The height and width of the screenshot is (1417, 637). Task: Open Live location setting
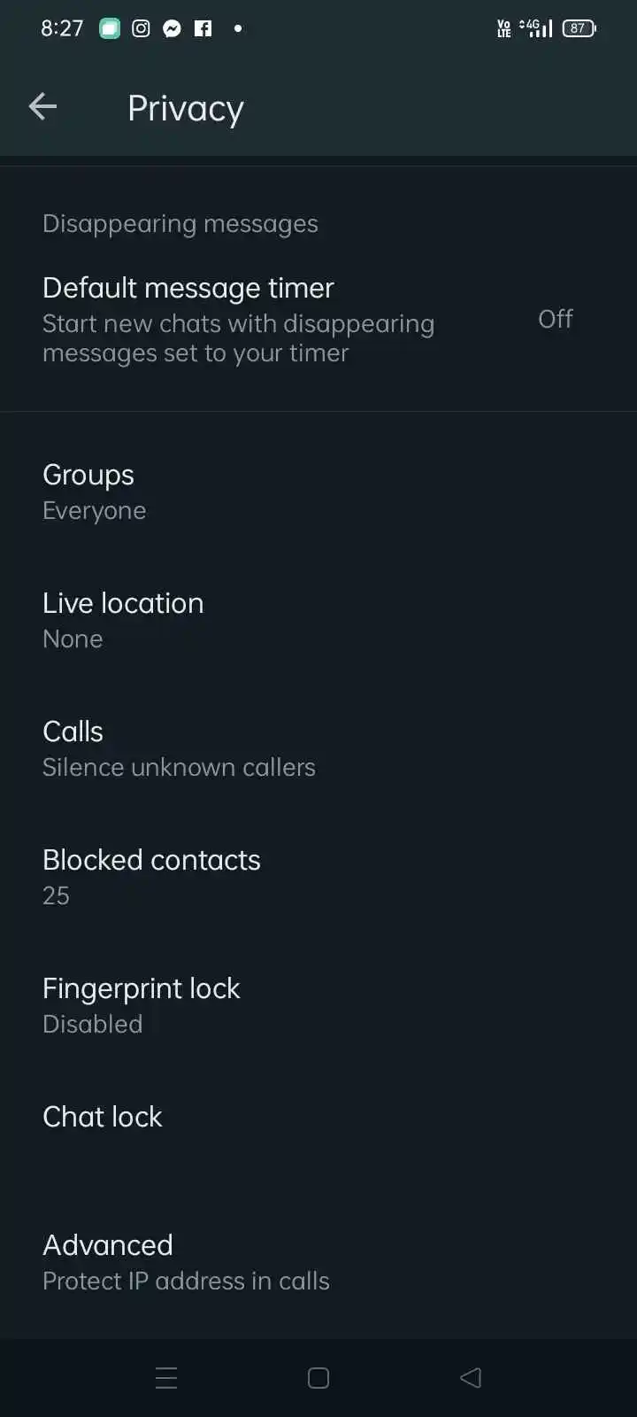123,620
